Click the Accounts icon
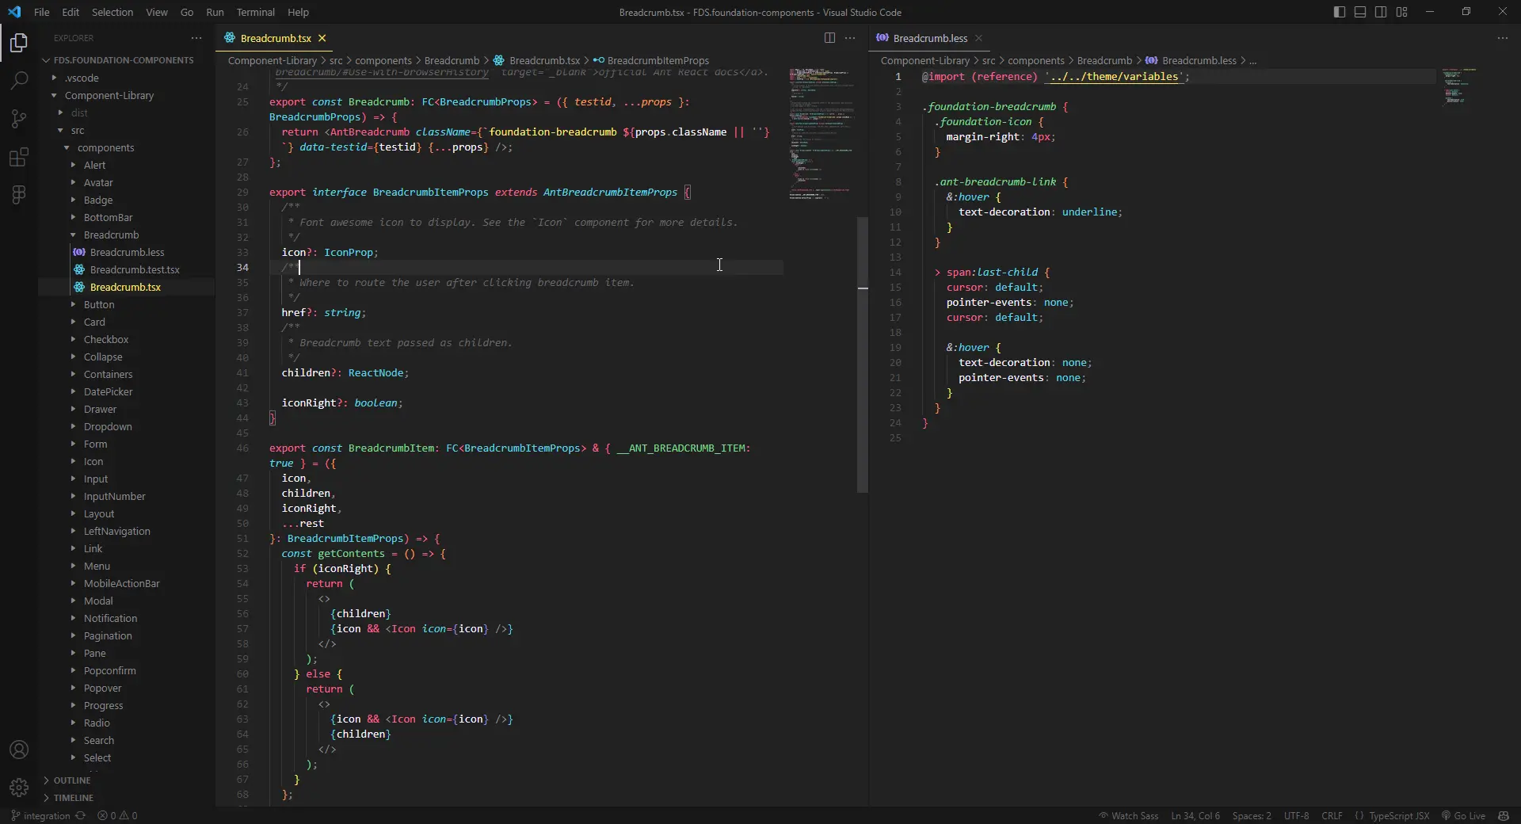The width and height of the screenshot is (1521, 824). coord(19,750)
